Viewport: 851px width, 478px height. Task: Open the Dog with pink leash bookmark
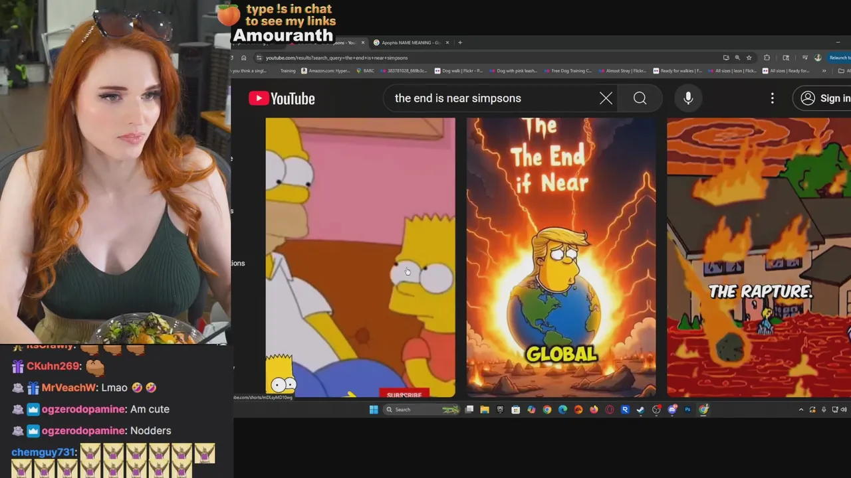512,71
